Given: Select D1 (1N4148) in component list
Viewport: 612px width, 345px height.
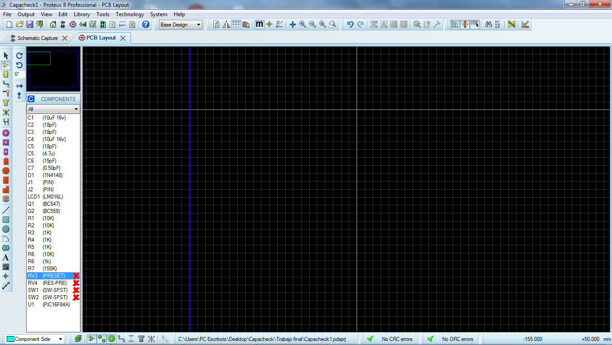Looking at the screenshot, I should click(x=53, y=175).
